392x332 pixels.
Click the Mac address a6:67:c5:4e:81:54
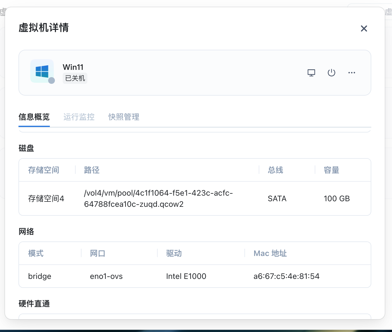pos(286,276)
